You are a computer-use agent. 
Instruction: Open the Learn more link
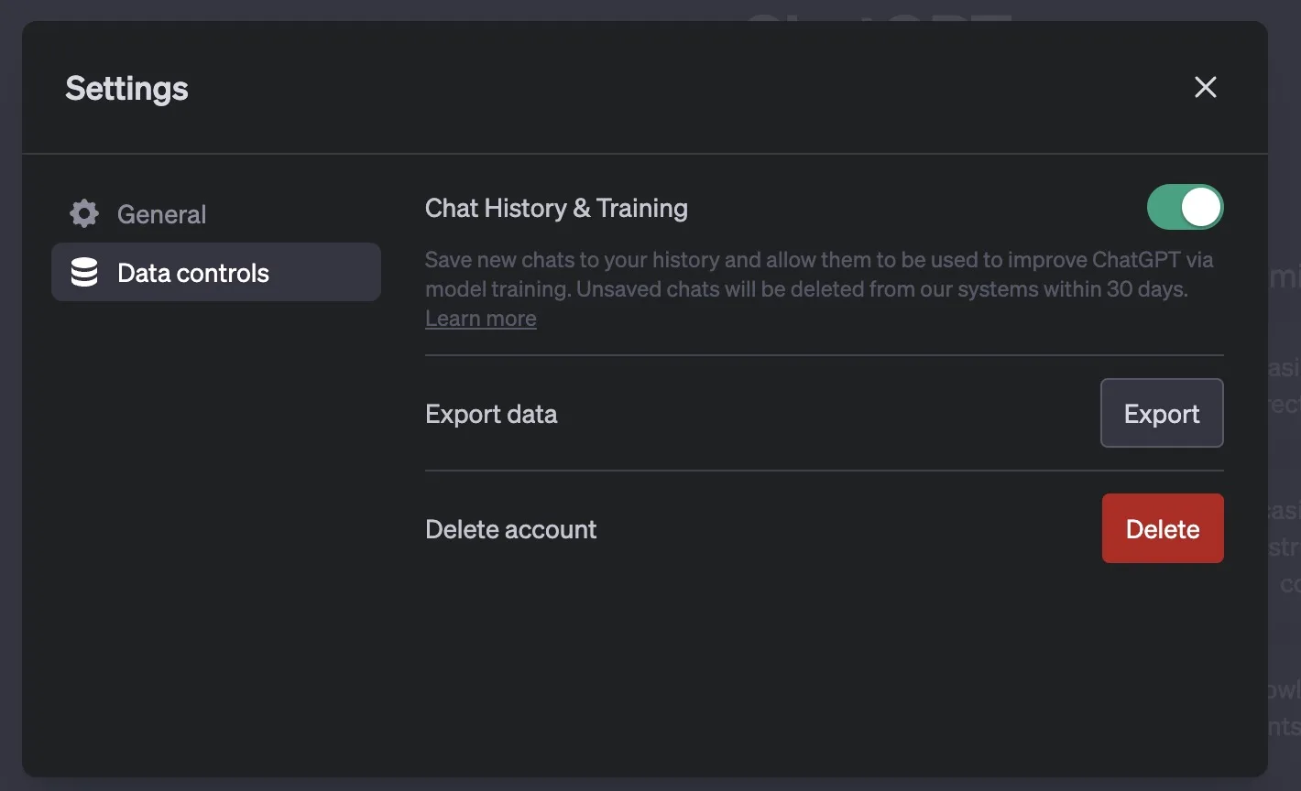(480, 319)
